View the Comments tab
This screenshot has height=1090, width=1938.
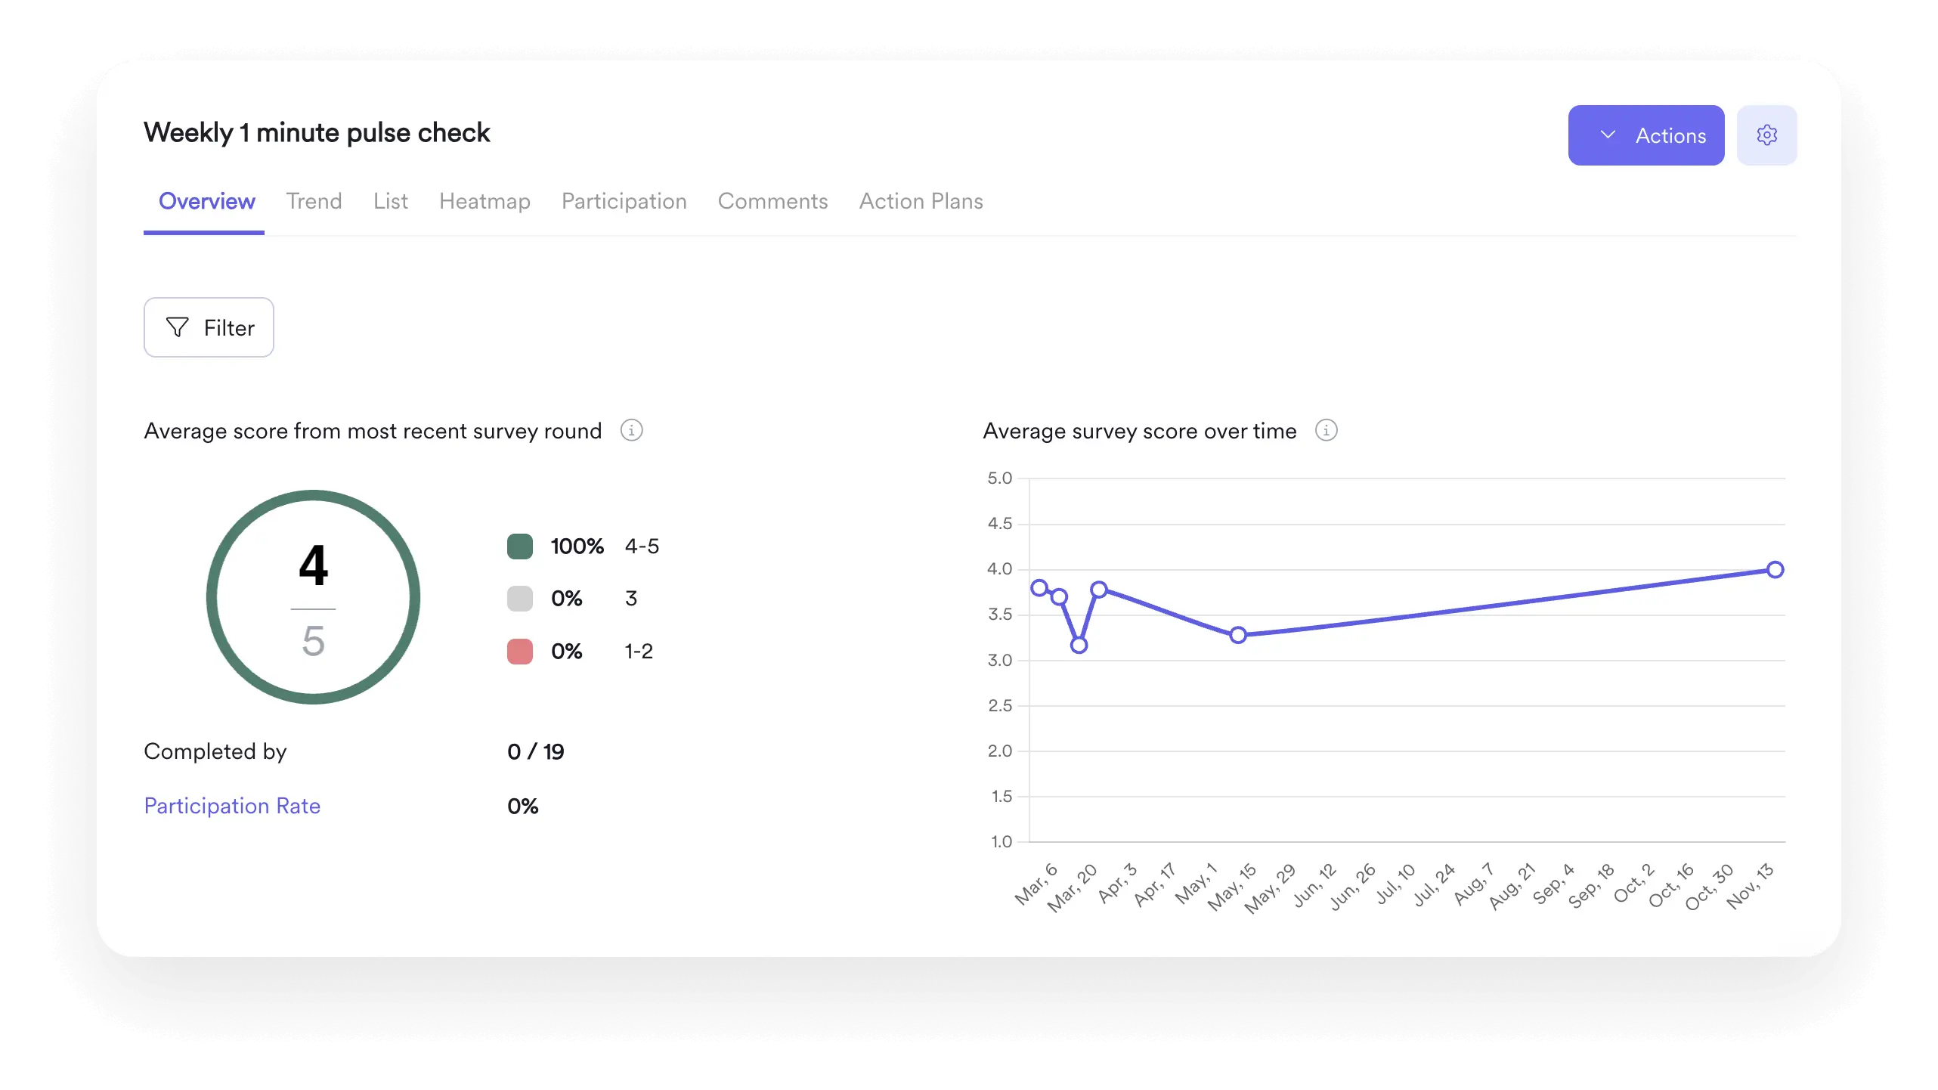tap(772, 201)
